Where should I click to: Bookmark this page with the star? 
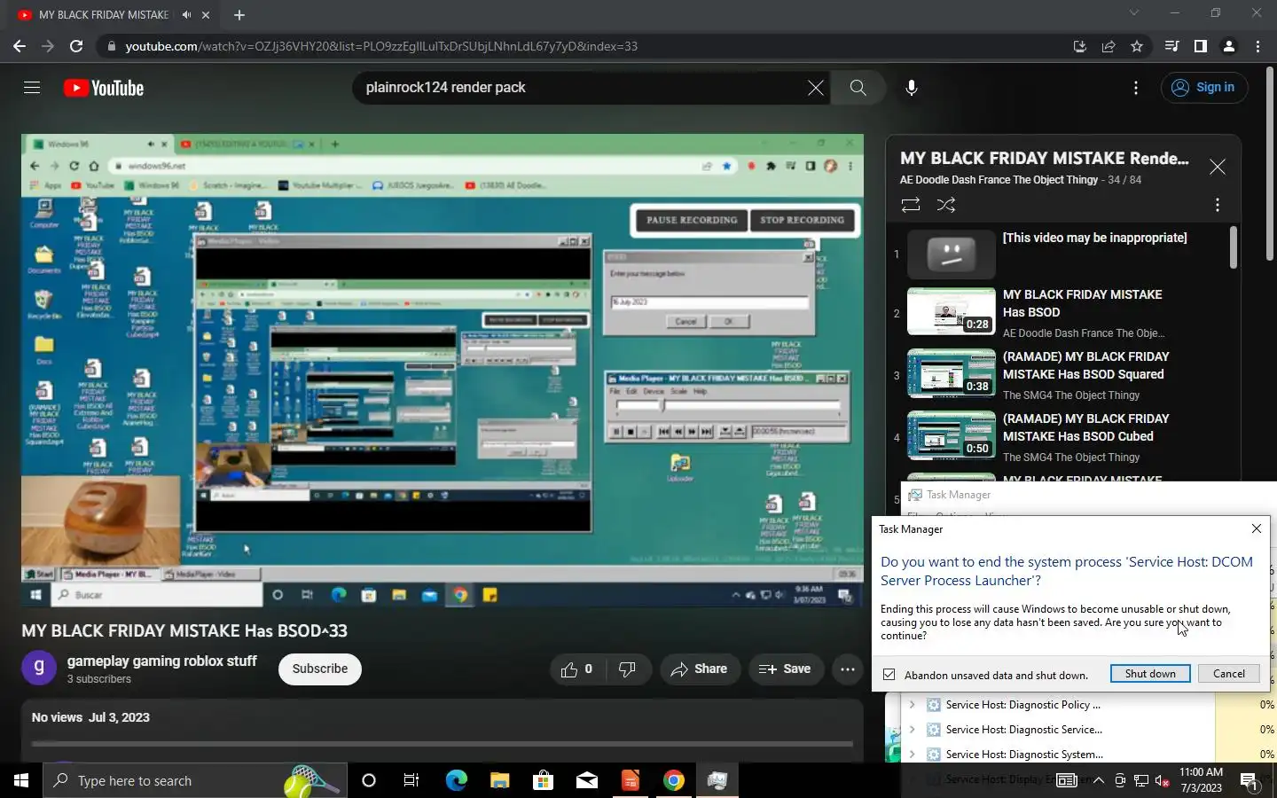[x=1137, y=46]
